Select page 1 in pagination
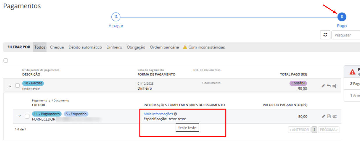 [314, 130]
